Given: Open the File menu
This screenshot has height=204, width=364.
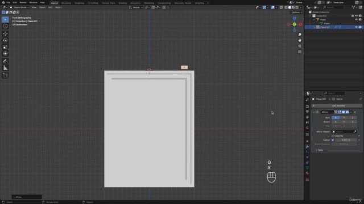Looking at the screenshot, I should coord(9,2).
